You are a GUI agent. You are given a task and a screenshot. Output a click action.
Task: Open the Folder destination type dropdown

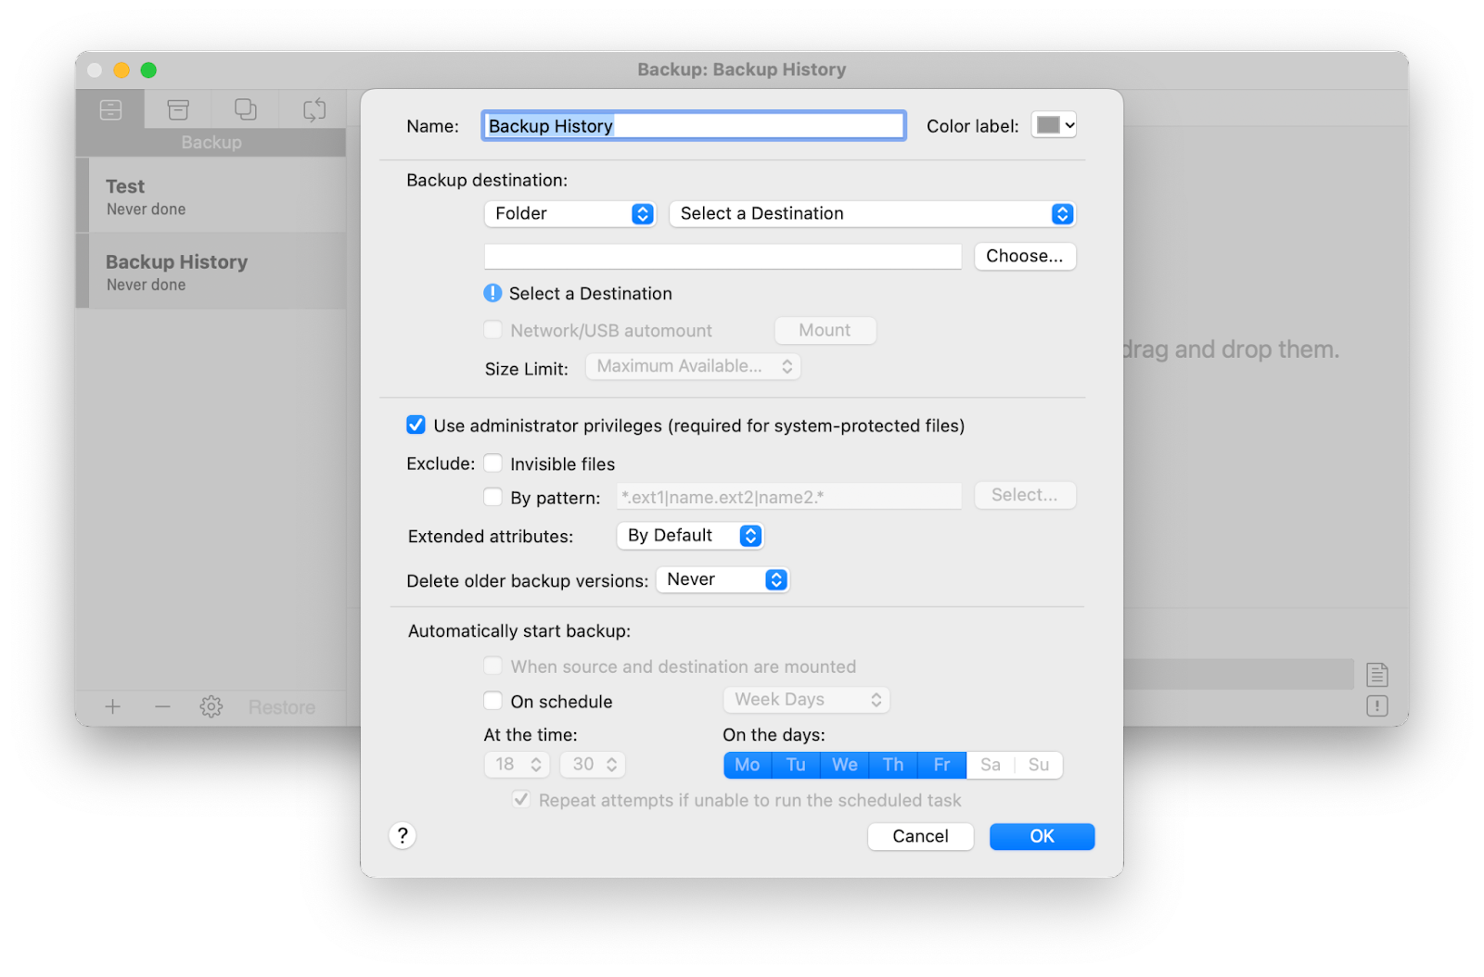tap(569, 214)
